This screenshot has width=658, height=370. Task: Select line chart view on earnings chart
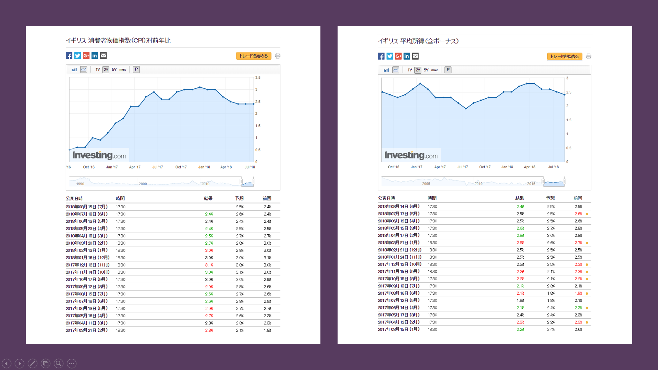click(396, 70)
